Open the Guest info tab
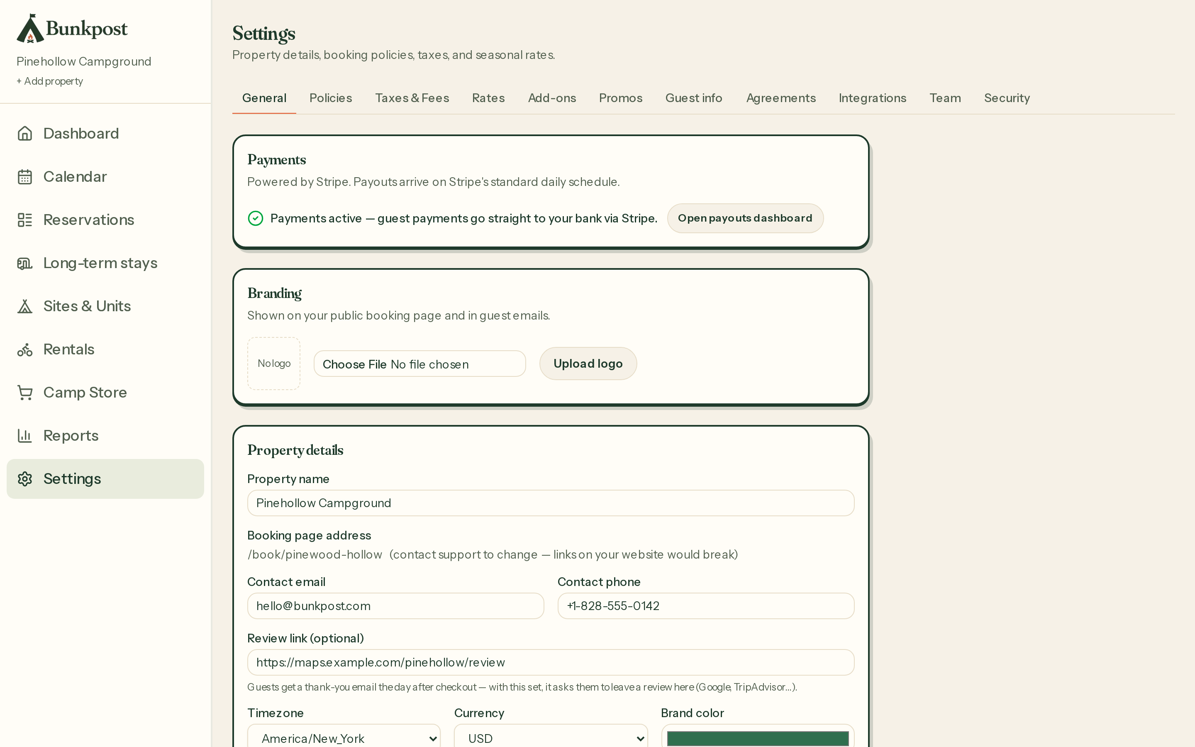Screen dimensions: 1195x747 coord(694,98)
